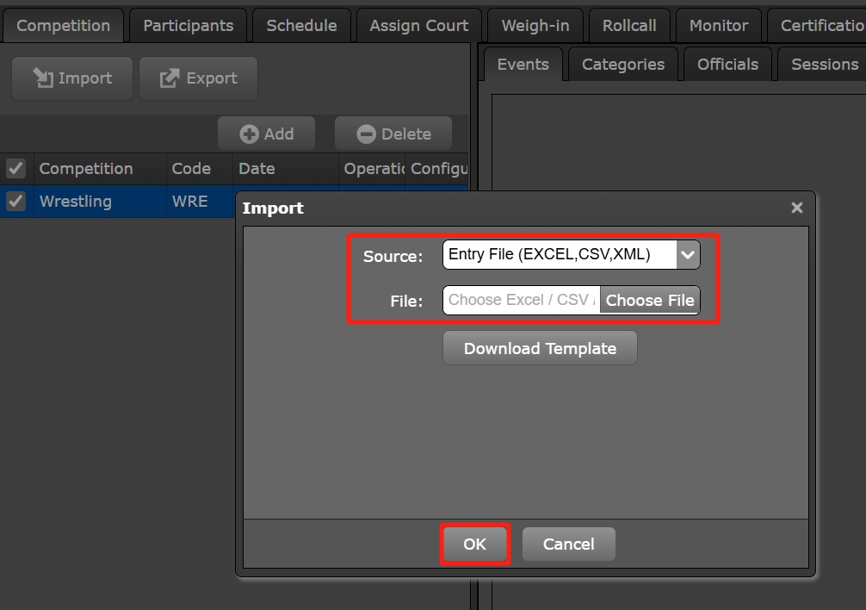Open the Officials sub-tab

(727, 65)
